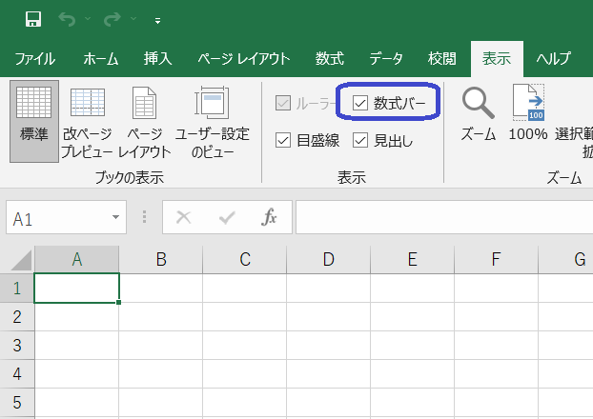Toggle the 見出し headings checkbox
593x419 pixels.
pyautogui.click(x=360, y=140)
